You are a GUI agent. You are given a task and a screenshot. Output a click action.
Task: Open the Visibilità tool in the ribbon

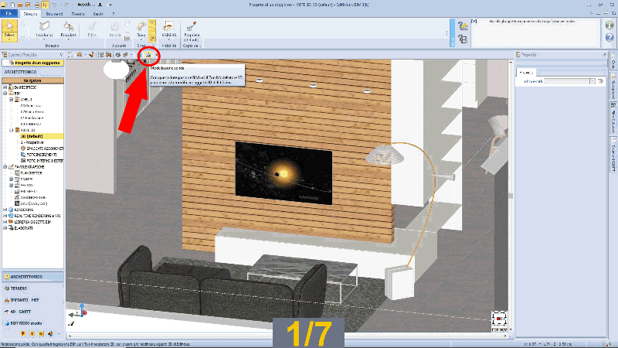tap(168, 29)
